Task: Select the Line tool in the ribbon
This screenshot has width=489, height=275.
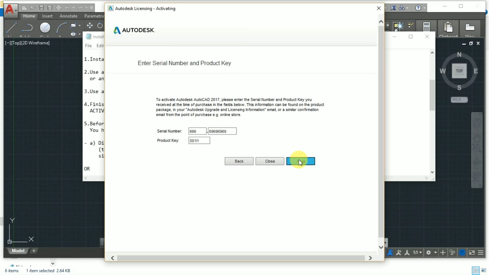Action: [11, 27]
